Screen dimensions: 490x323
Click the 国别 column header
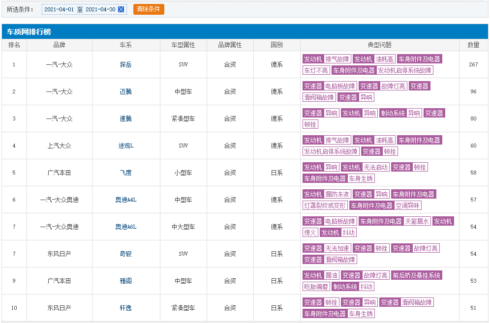(x=276, y=45)
